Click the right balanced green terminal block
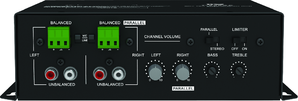 click(108, 37)
